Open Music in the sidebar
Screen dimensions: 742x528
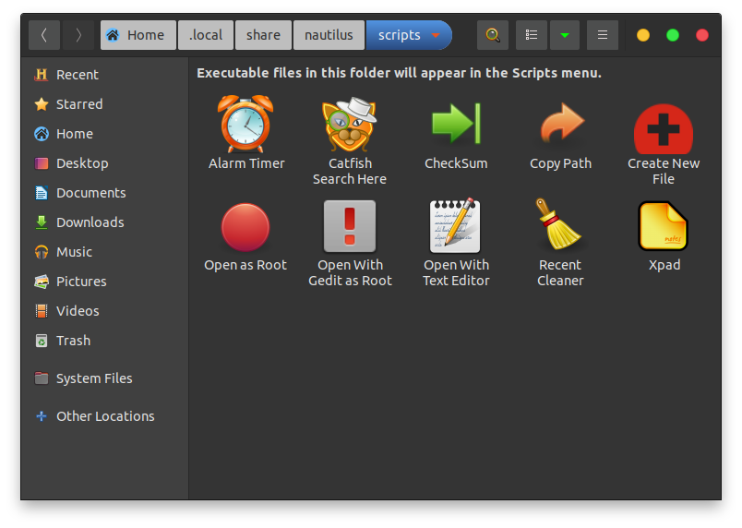coord(104,252)
